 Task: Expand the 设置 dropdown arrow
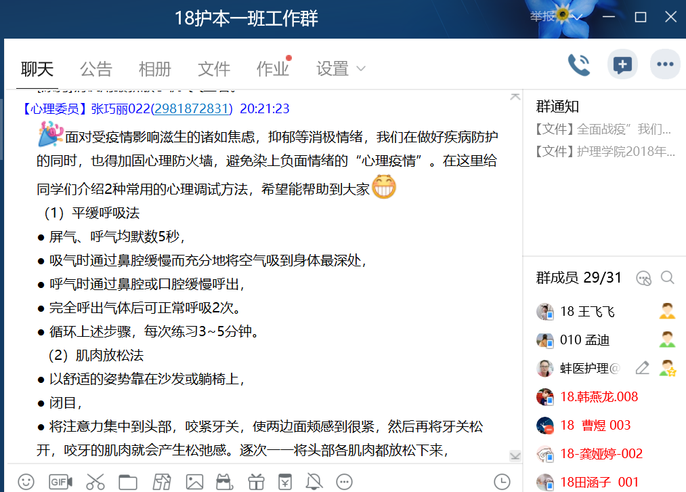tap(361, 68)
